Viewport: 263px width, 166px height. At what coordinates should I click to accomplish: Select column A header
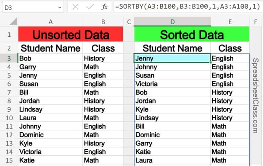coord(50,22)
